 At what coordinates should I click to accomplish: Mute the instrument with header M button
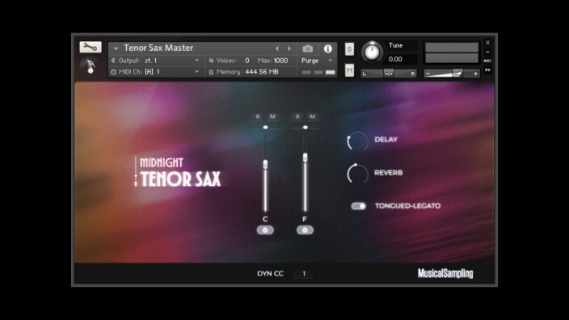pyautogui.click(x=349, y=70)
